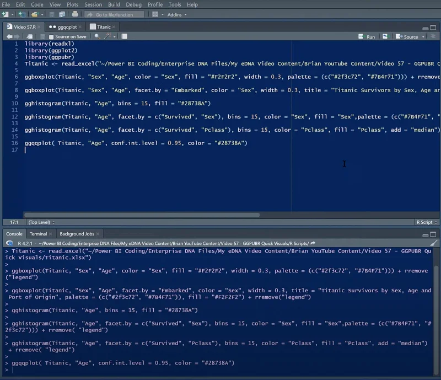Open the workspace panes layout icon
441x380 pixels.
point(155,14)
